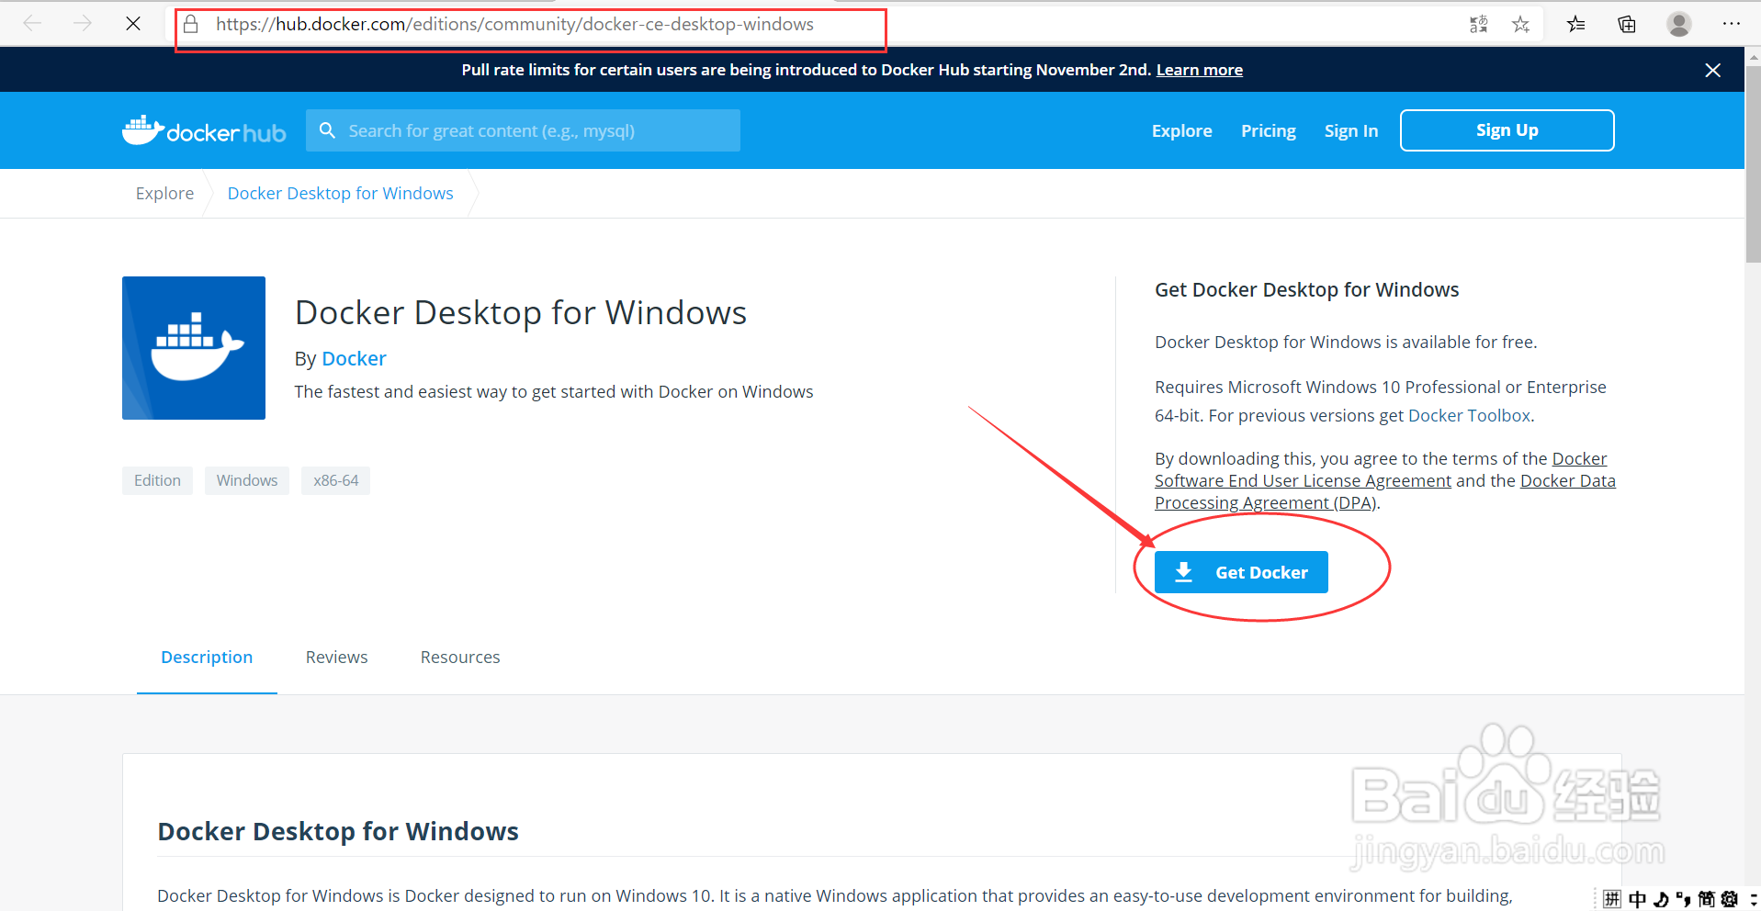
Task: Open Docker Software End User License Agreement
Action: coord(1303,480)
